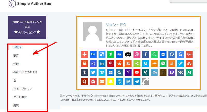Click the red Google+ icon
The width and height of the screenshot is (207, 112).
tap(189, 54)
